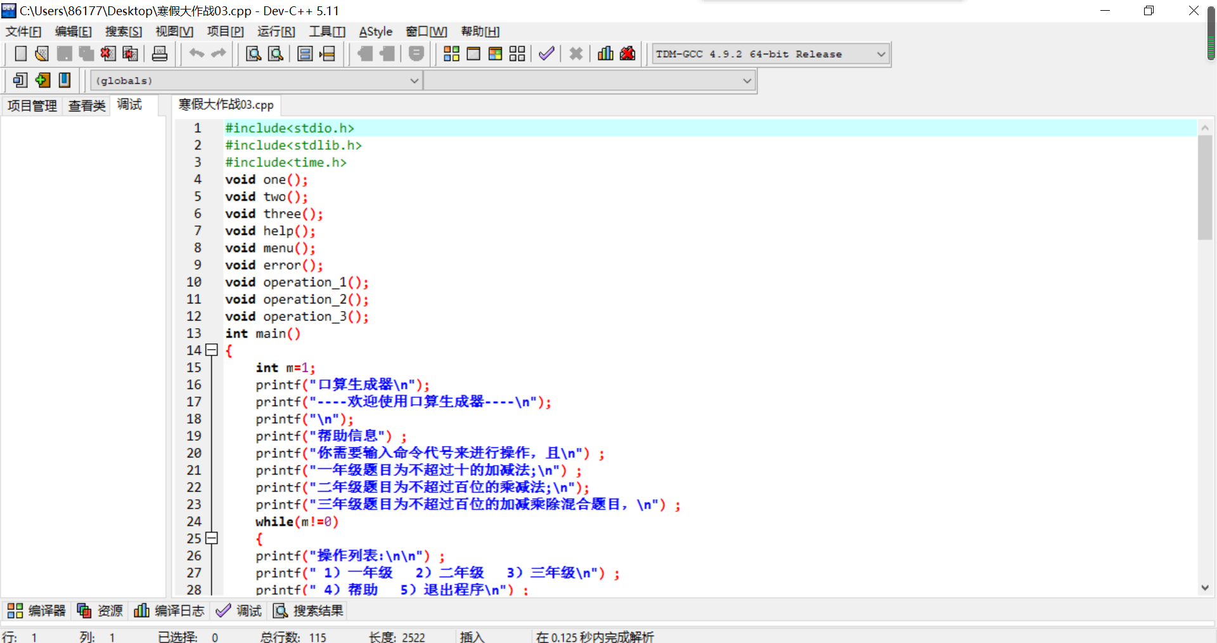Switch to the 查看类 tab
This screenshot has height=643, width=1217.
tap(87, 106)
